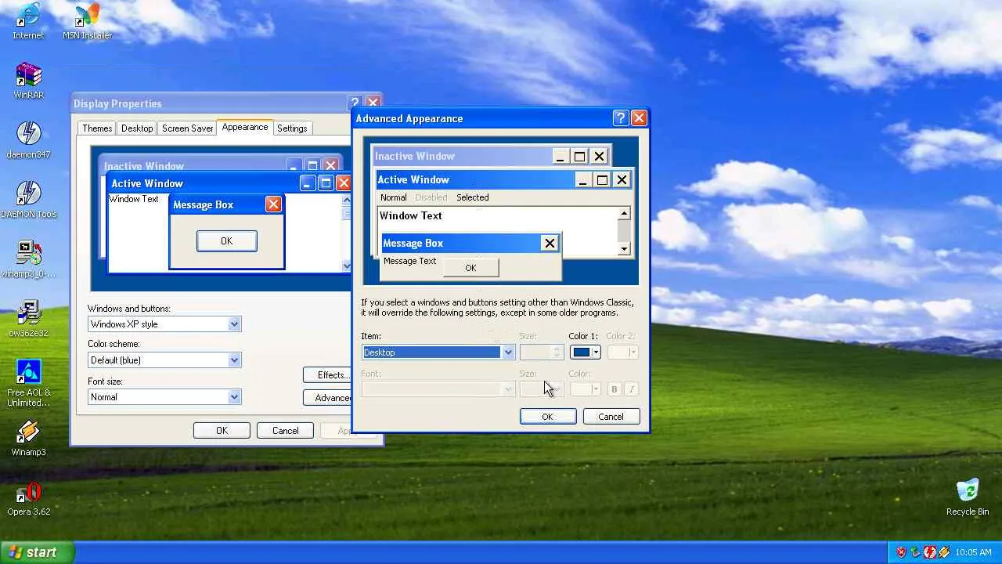Select the Appearance tab
1002x564 pixels.
[245, 127]
